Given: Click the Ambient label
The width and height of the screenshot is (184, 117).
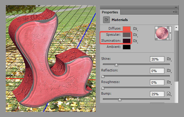Looking at the screenshot, I should click(114, 47).
